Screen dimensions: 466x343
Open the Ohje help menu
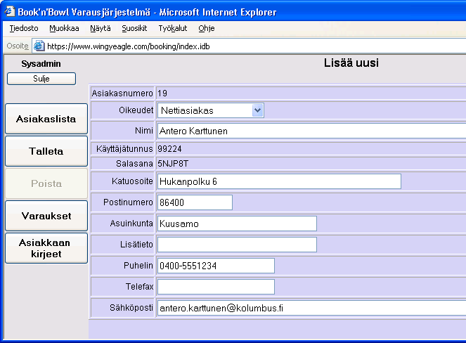207,29
